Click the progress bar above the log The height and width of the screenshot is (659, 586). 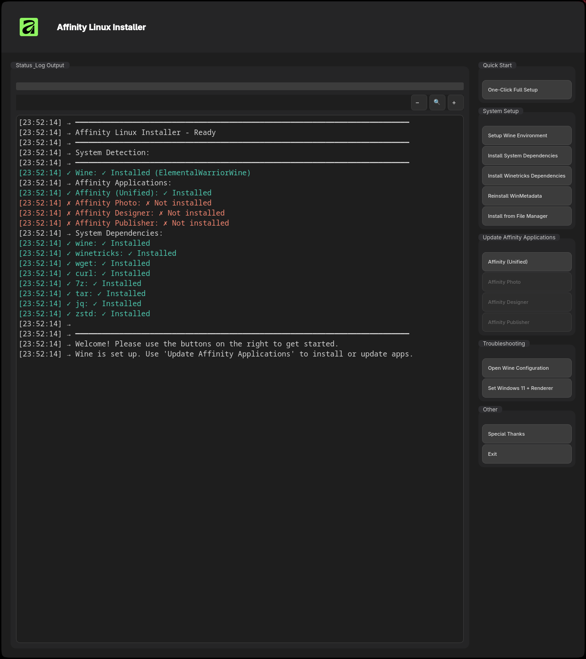(x=240, y=86)
